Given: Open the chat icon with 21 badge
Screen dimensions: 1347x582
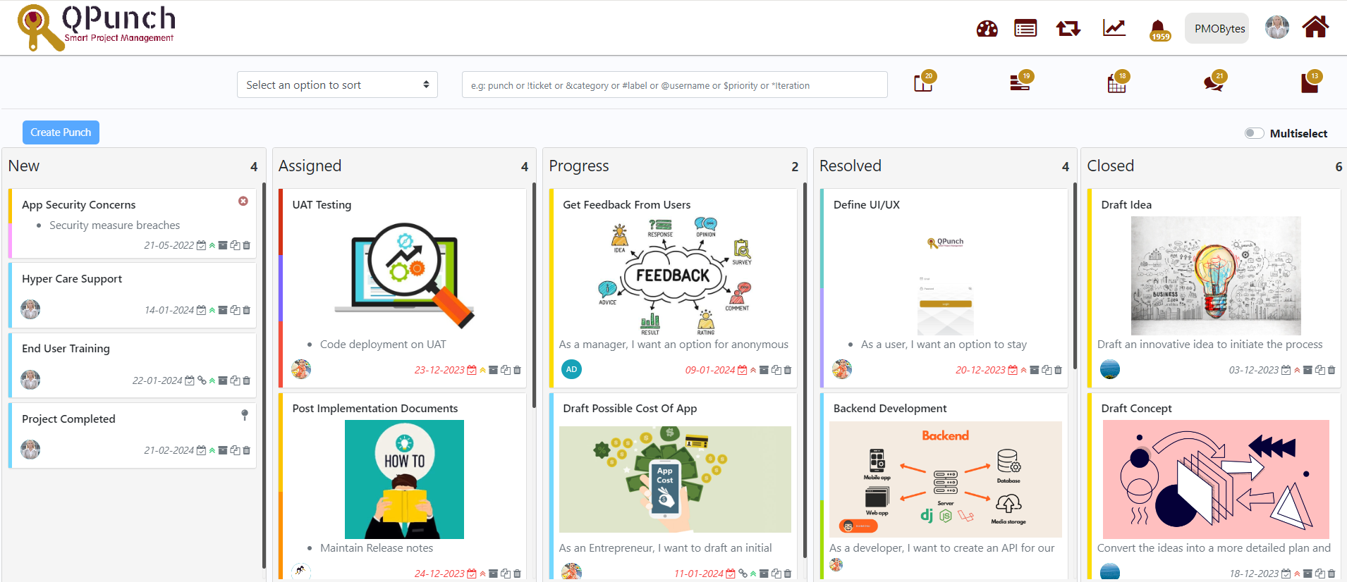Looking at the screenshot, I should (1213, 84).
